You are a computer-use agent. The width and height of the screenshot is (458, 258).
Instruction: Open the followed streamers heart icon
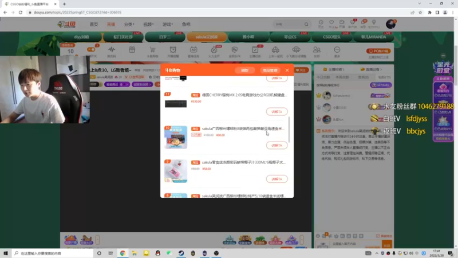click(x=331, y=24)
